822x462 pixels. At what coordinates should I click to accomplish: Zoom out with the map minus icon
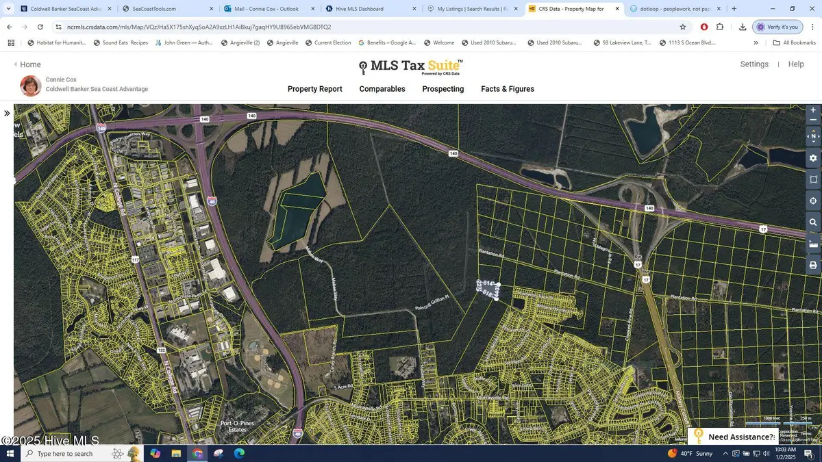click(814, 120)
